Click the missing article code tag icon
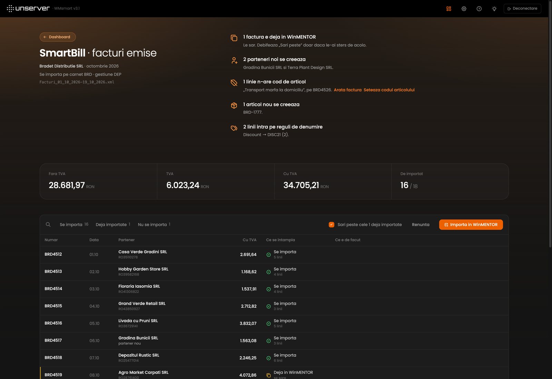This screenshot has height=379, width=552. (x=234, y=83)
